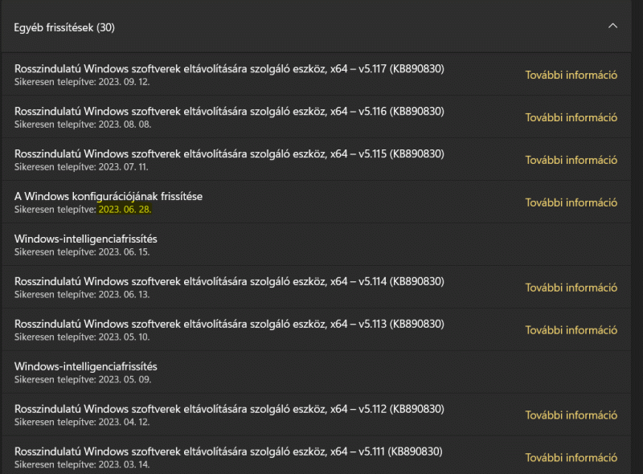Click install date 2023. 09. 12. line
Screen dimensions: 643x474
click(82, 82)
